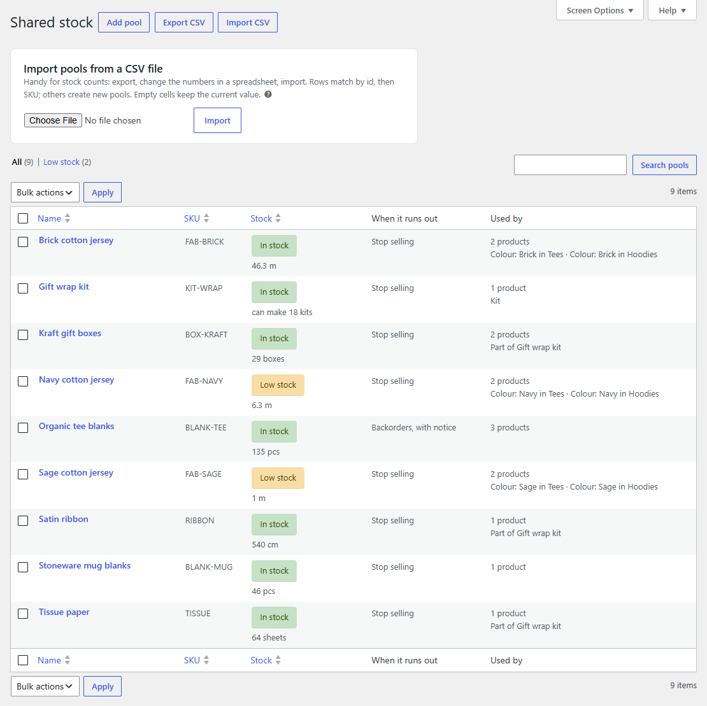Tick the Navy cotton jersey checkbox
The image size is (707, 706).
pos(23,381)
